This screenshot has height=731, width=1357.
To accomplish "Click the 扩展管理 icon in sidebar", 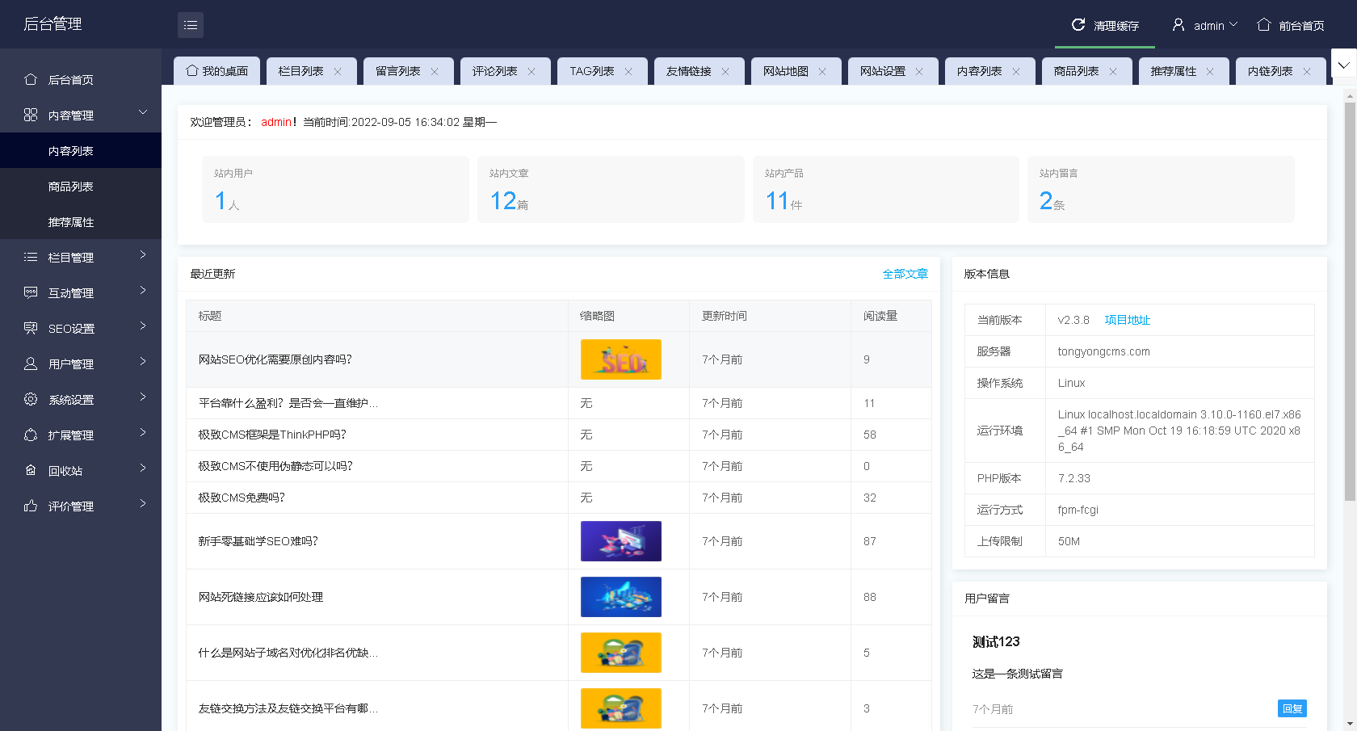I will [31, 435].
